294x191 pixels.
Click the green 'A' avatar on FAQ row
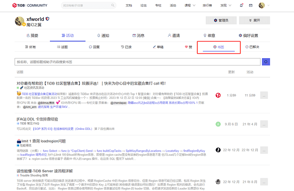(x=218, y=124)
